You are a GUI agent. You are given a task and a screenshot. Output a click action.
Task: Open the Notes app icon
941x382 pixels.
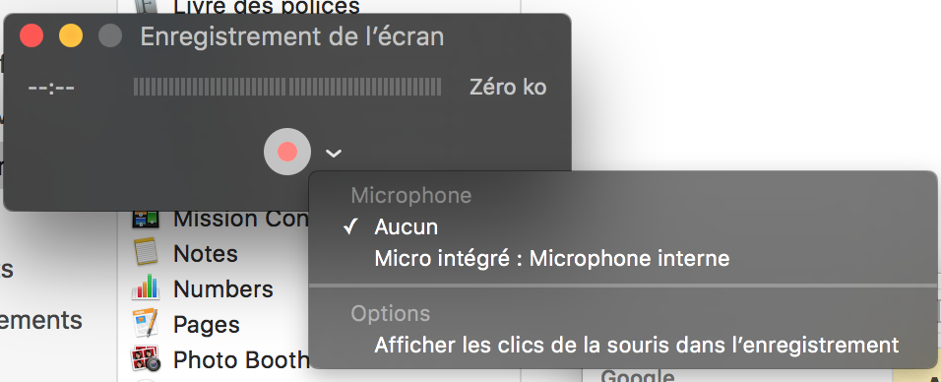click(146, 252)
